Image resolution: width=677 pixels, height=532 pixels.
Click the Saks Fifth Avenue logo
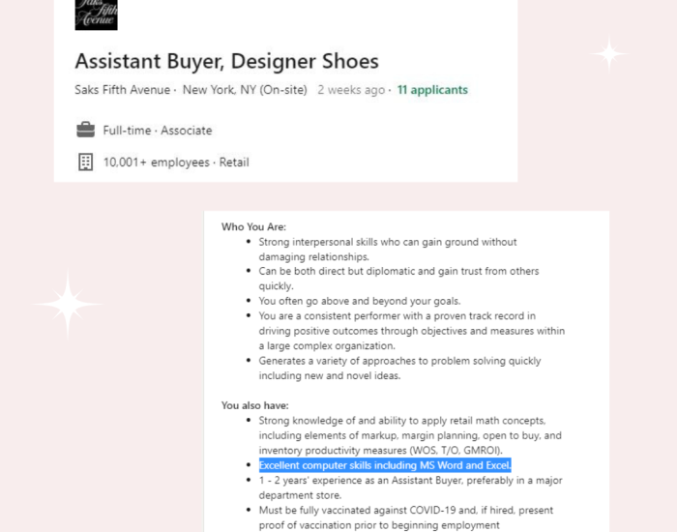96,15
